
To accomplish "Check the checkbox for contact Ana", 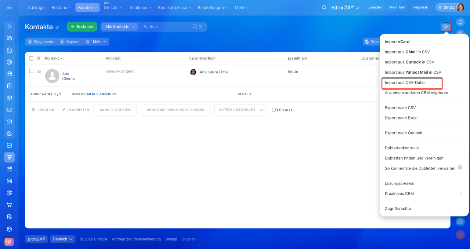I will pyautogui.click(x=31, y=71).
